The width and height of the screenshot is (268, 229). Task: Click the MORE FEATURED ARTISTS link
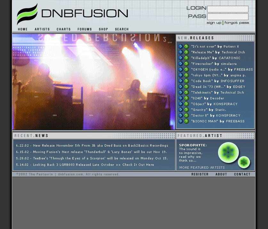tap(202, 167)
